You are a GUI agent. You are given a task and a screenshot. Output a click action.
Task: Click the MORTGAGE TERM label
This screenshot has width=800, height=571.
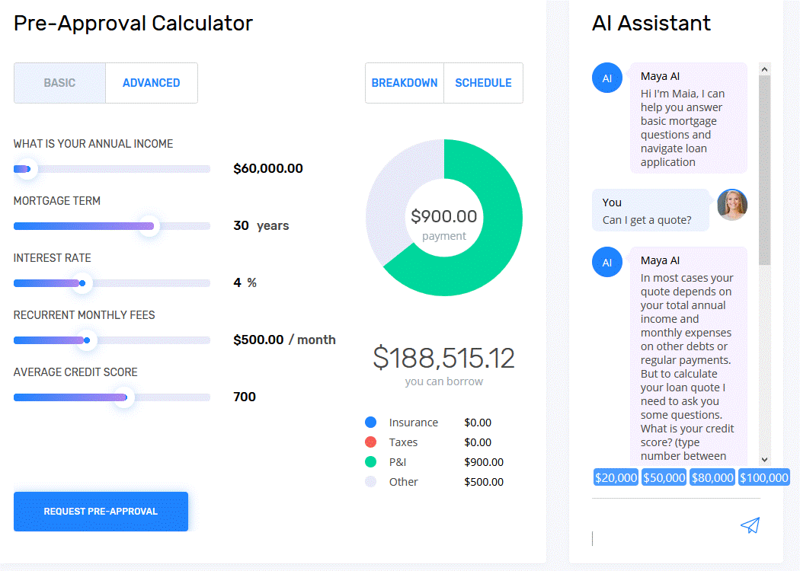(57, 201)
